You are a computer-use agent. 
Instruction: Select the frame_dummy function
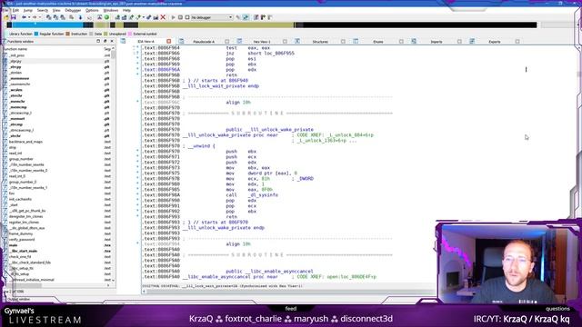20,233
